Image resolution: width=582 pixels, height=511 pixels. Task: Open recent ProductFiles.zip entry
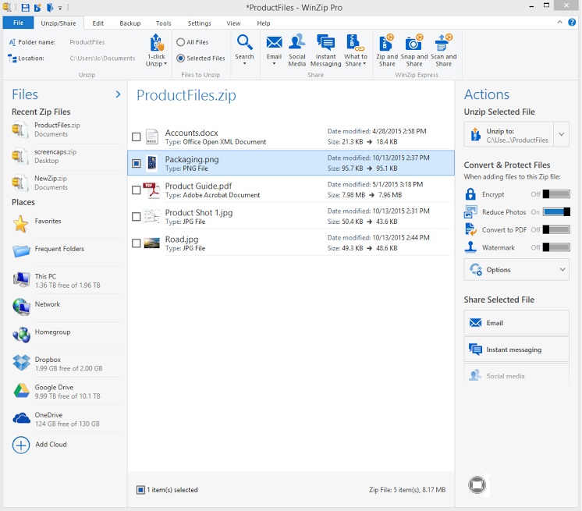pos(67,130)
